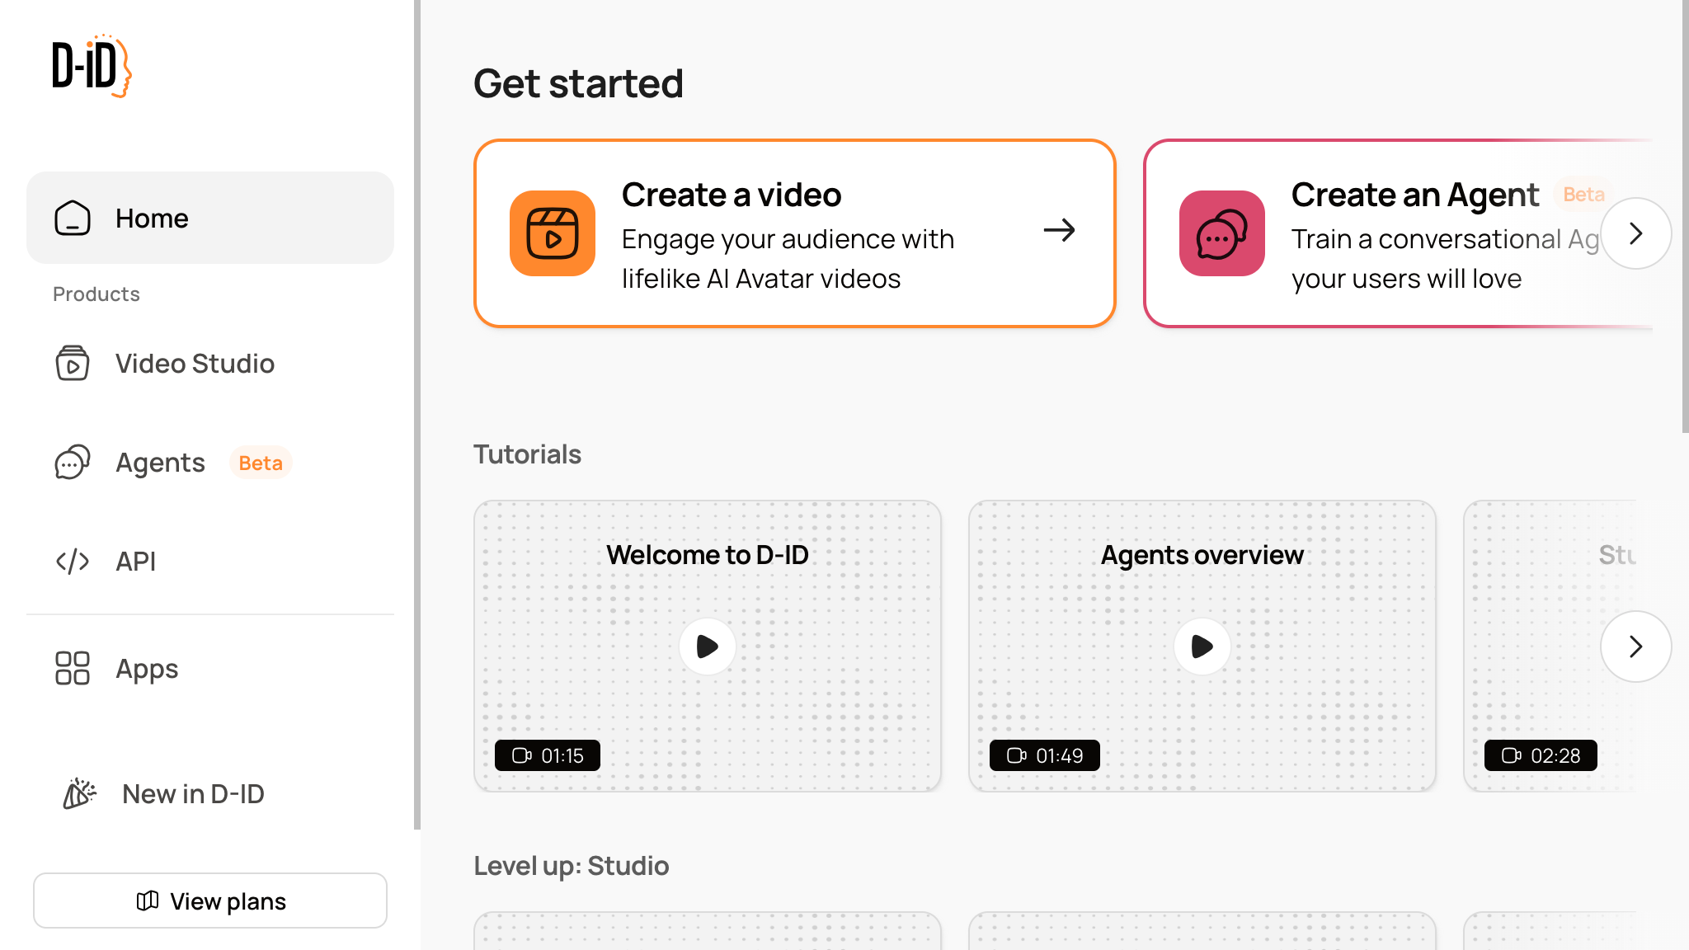1689x950 pixels.
Task: Select the Agents chat bubble icon
Action: pyautogui.click(x=73, y=463)
